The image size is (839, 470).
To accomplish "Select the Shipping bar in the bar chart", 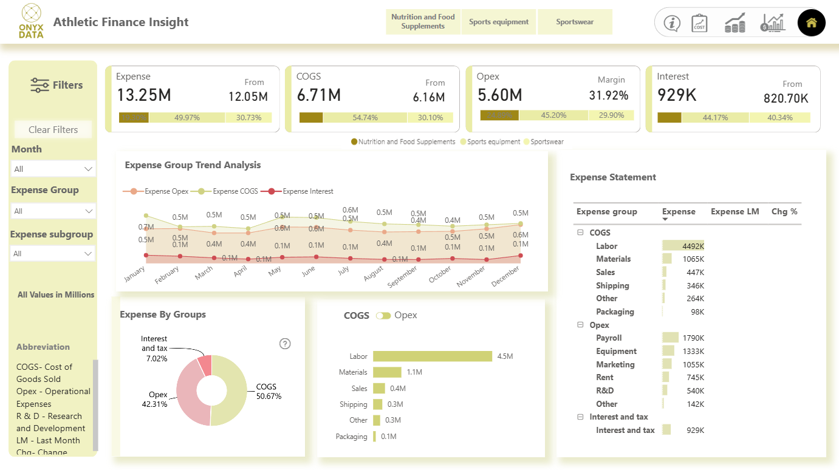I will coord(378,404).
